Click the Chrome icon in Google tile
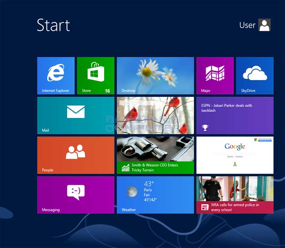This screenshot has width=285, height=248. point(256,139)
